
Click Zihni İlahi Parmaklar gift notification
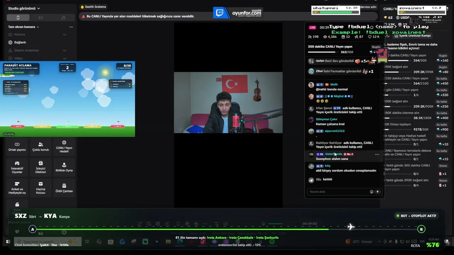click(340, 71)
